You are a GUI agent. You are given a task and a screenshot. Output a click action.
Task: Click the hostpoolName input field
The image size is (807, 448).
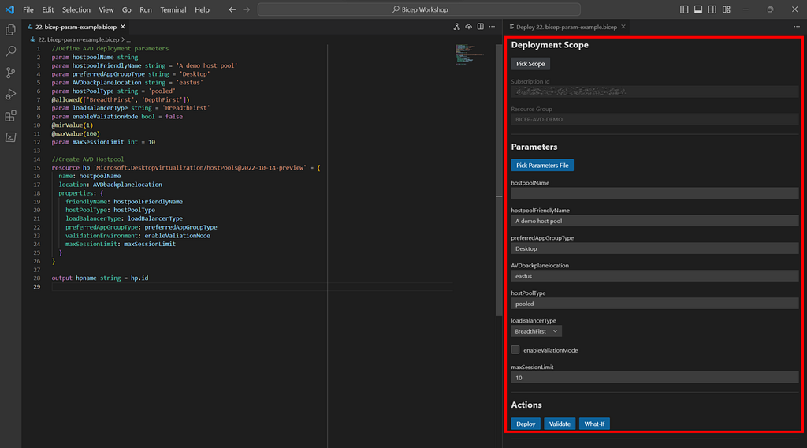click(x=655, y=193)
